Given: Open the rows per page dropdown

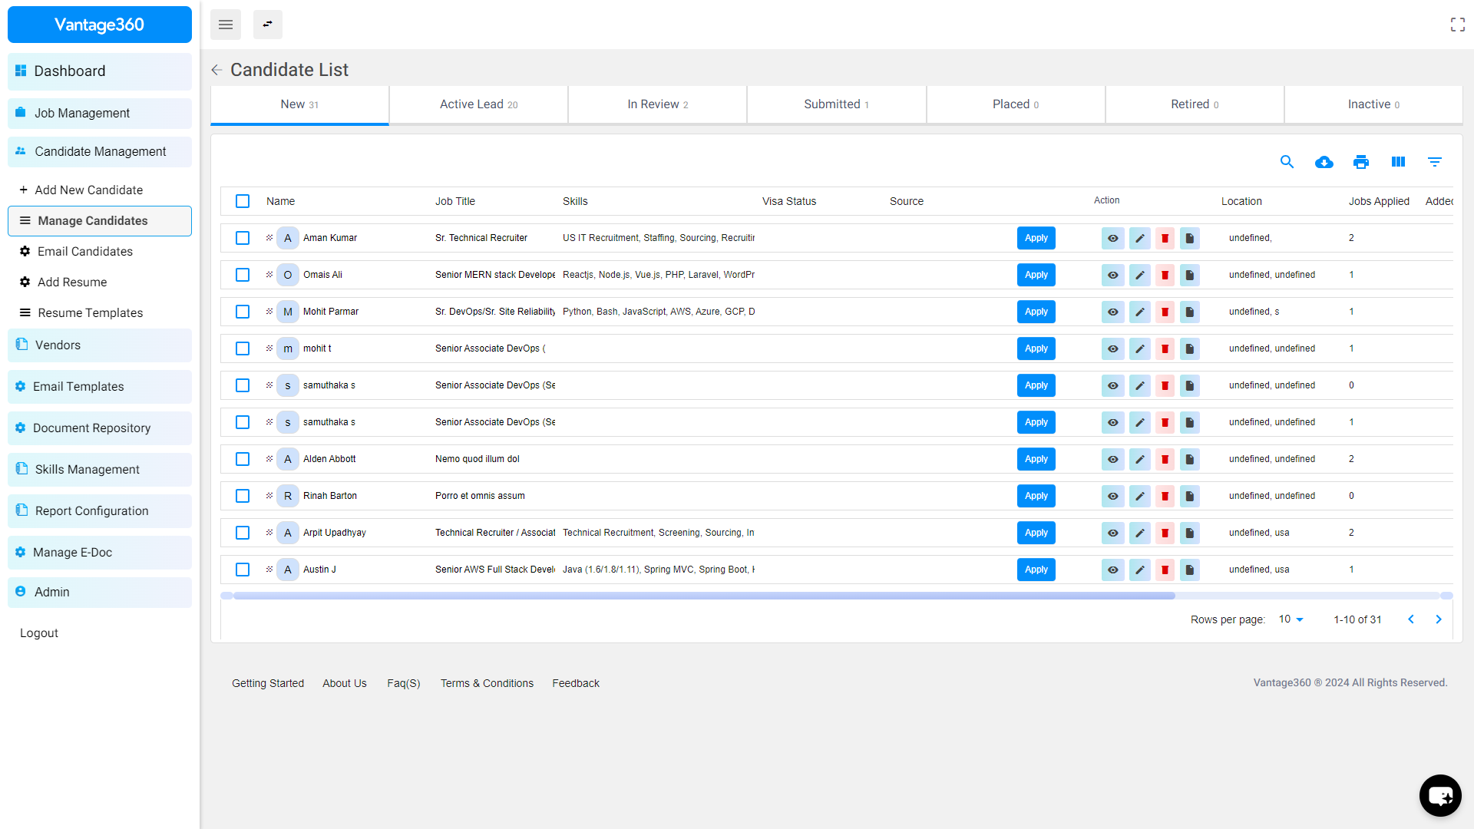Looking at the screenshot, I should pyautogui.click(x=1291, y=619).
